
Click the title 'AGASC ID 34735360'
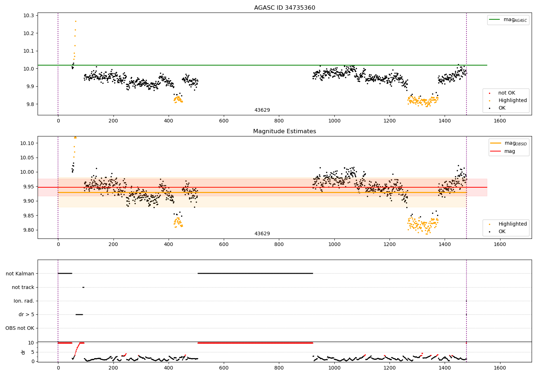(285, 8)
